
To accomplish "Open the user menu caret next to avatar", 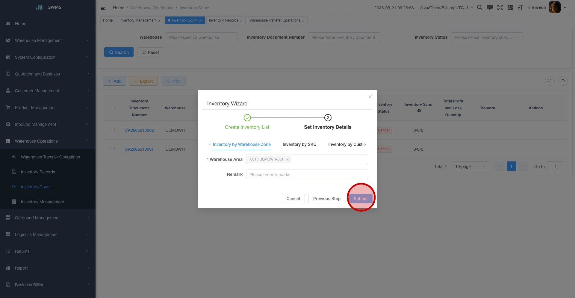I will 565,8.
